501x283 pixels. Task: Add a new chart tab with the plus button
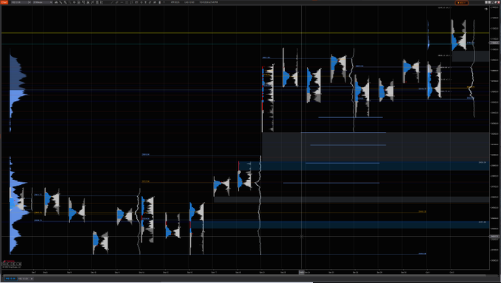click(x=32, y=279)
